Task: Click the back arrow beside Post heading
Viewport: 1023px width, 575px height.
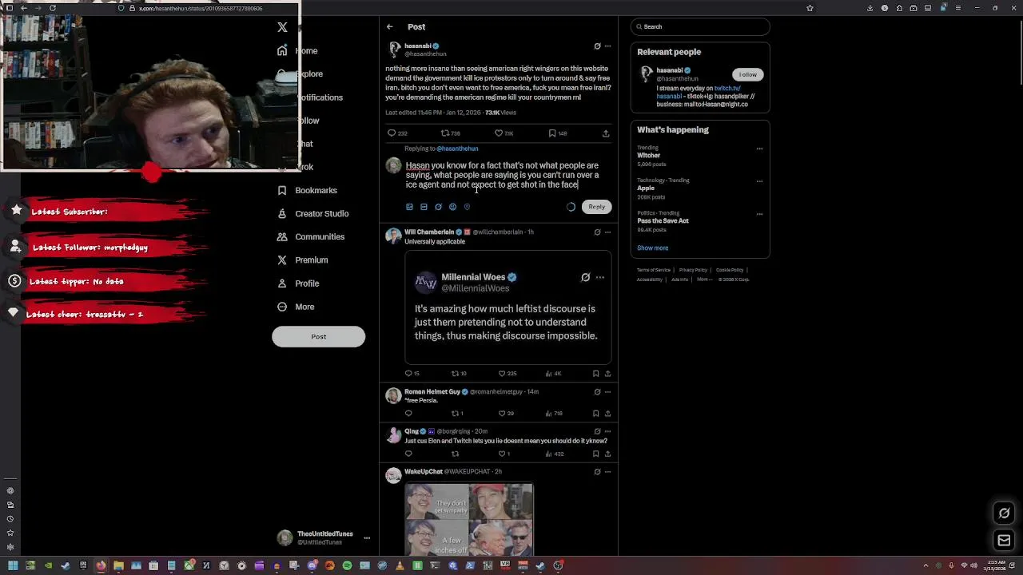Action: pyautogui.click(x=389, y=26)
